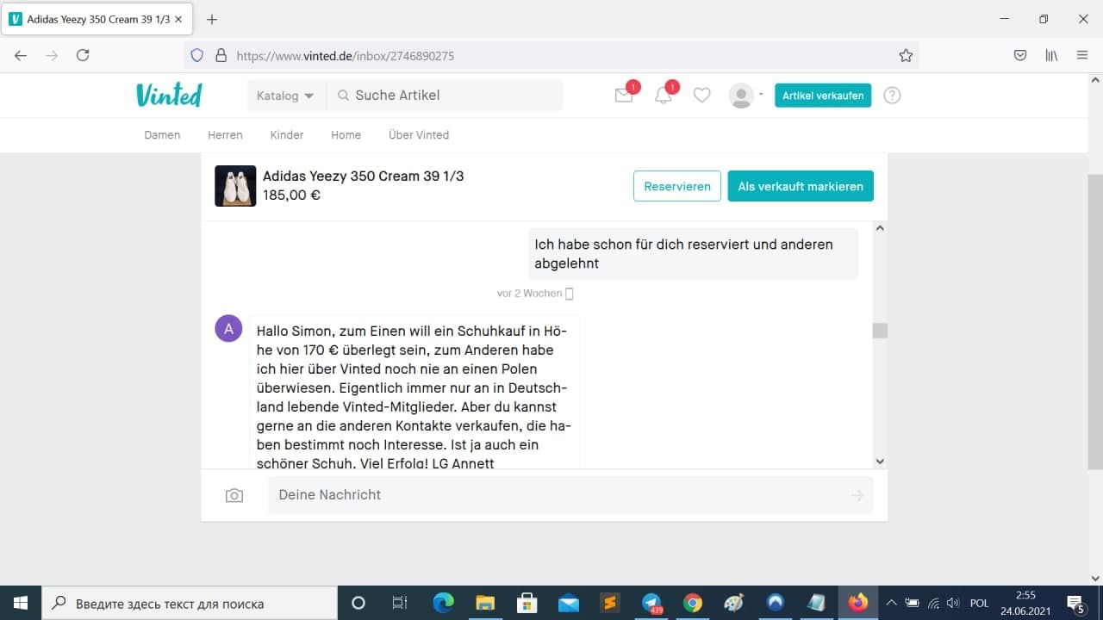Screen dimensions: 1103x620
Task: Go back with the browser back arrow
Action: click(21, 55)
